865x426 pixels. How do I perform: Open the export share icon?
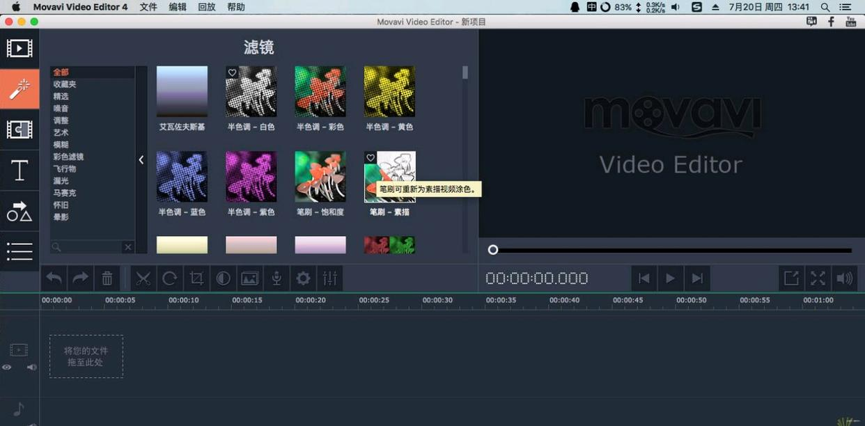(791, 278)
